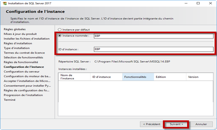The image size is (217, 130).
Task: Click the Précédent button
Action: tap(152, 124)
